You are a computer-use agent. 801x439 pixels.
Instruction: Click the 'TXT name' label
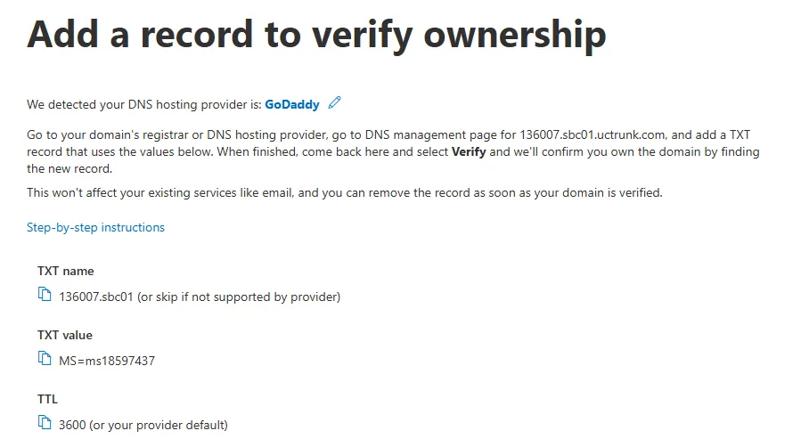click(x=65, y=271)
